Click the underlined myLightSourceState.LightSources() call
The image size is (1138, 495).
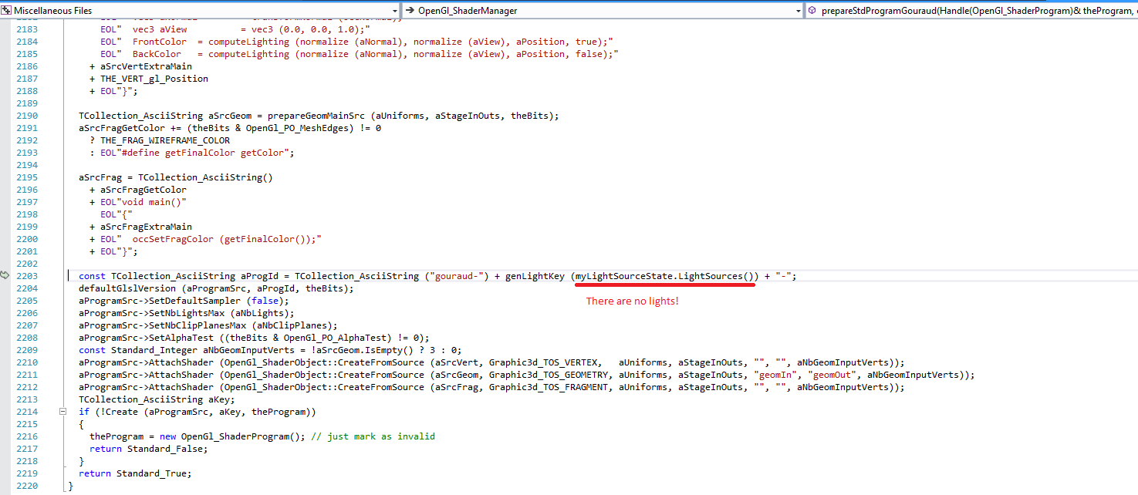click(666, 276)
